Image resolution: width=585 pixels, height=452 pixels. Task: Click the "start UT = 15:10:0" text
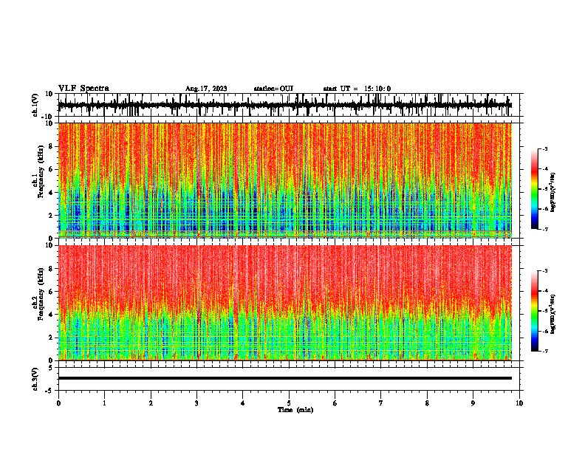coord(357,89)
